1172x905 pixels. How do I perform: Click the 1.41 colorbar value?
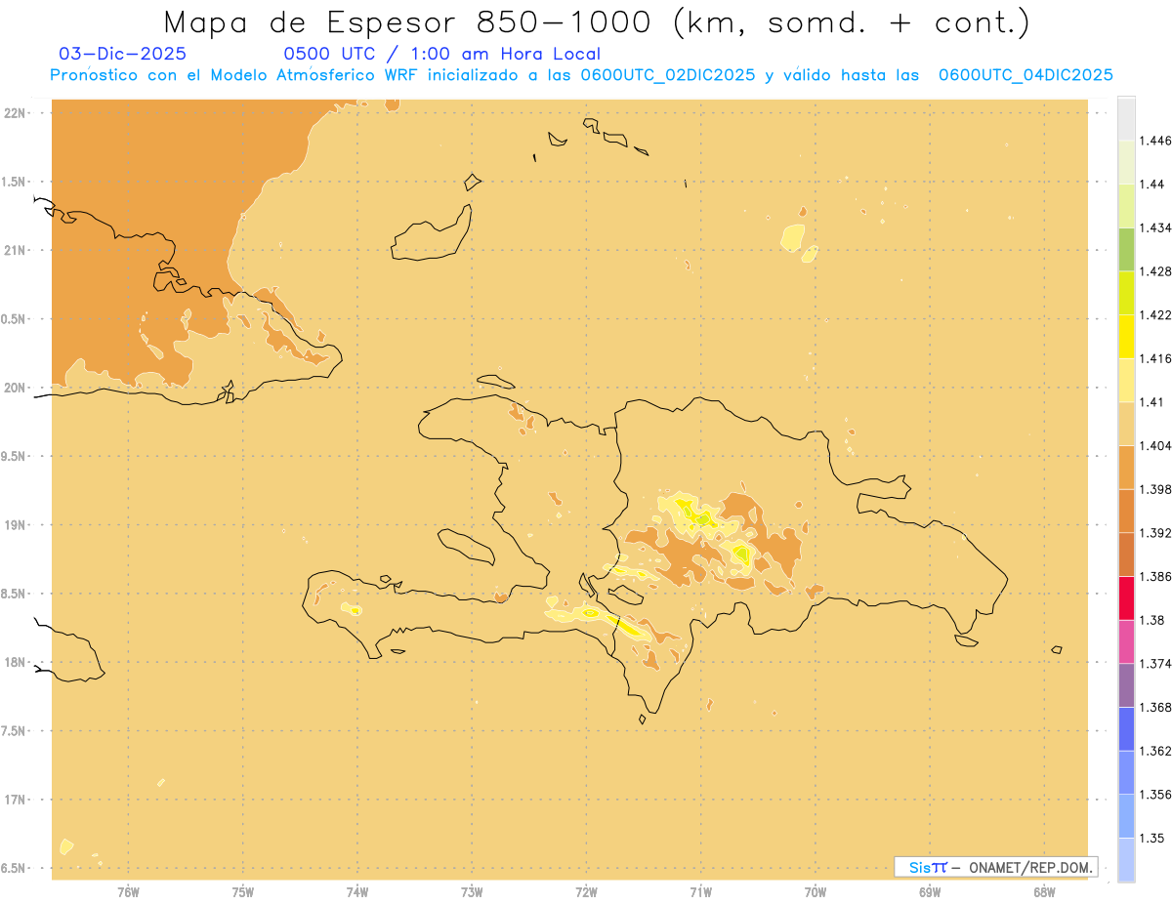(x=1152, y=402)
